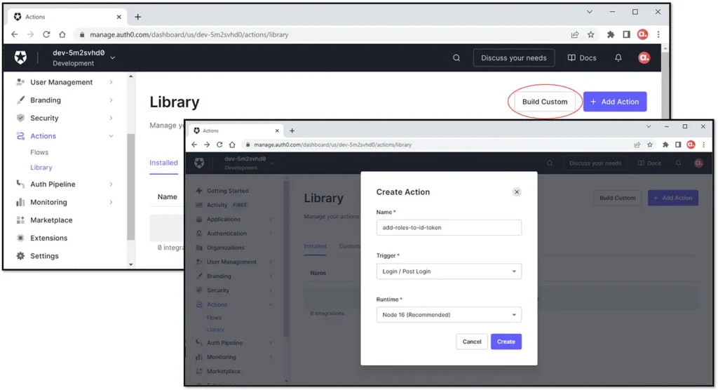Click Discuss your needs in back window header
The height and width of the screenshot is (390, 718).
514,58
